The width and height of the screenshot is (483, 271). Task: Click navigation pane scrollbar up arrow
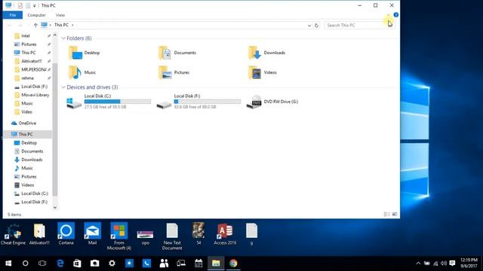pos(55,35)
